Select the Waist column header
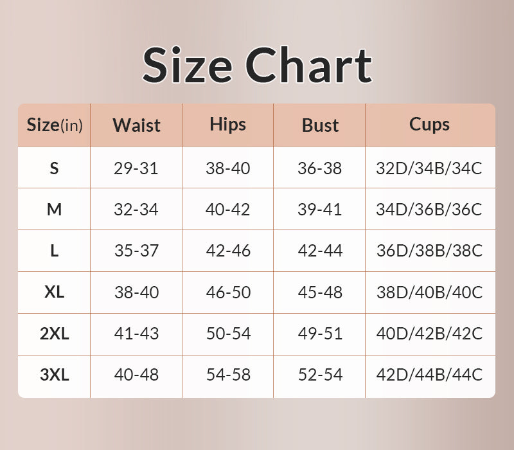Screen dimensions: 514x450 pos(136,125)
